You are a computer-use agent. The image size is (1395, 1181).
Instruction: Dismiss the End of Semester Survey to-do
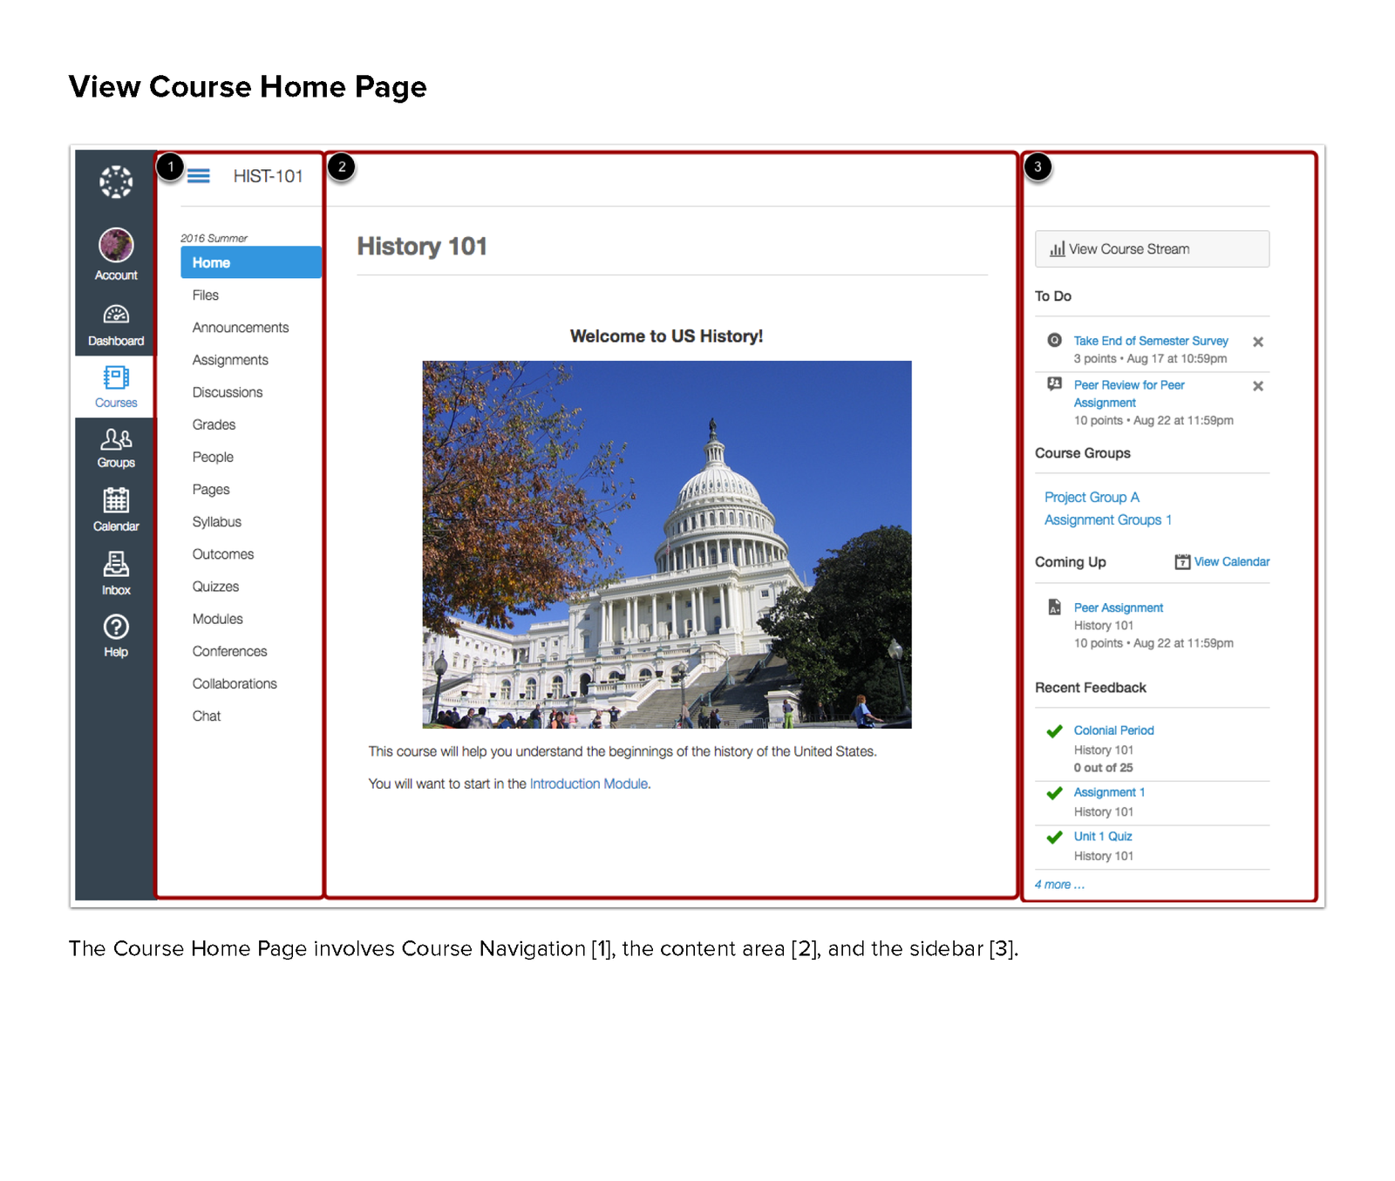tap(1258, 342)
